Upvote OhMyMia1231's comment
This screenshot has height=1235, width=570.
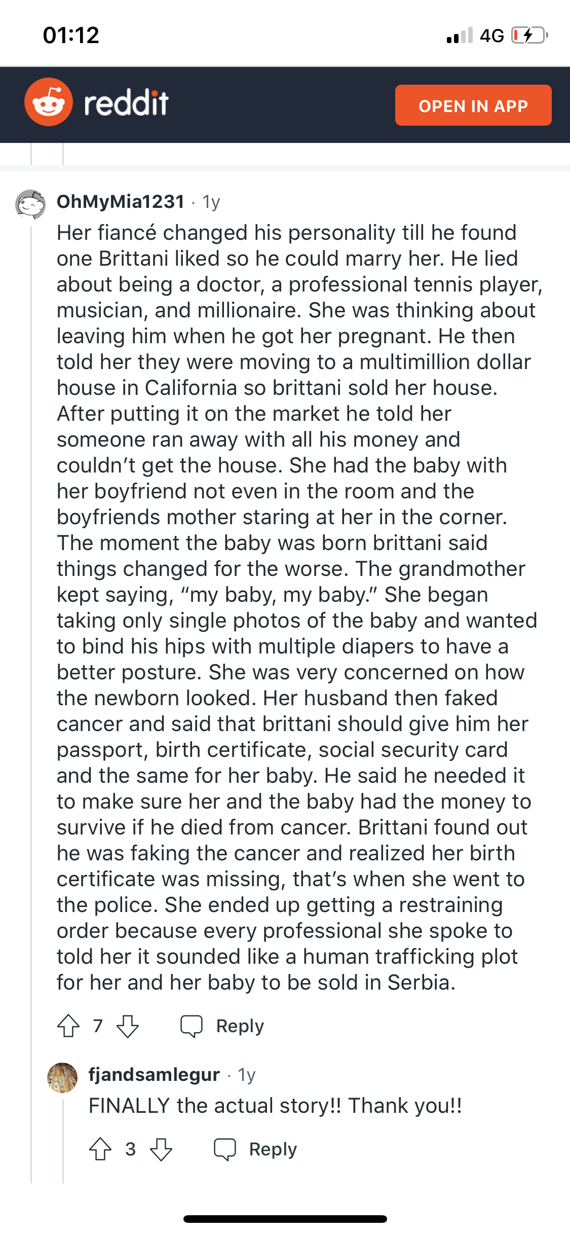tap(68, 1026)
